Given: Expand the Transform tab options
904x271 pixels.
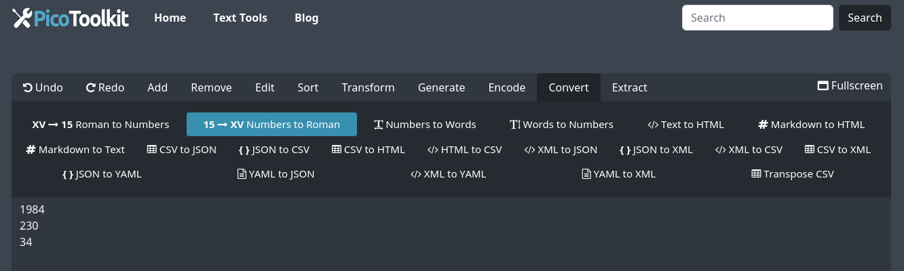Looking at the screenshot, I should click(x=368, y=87).
